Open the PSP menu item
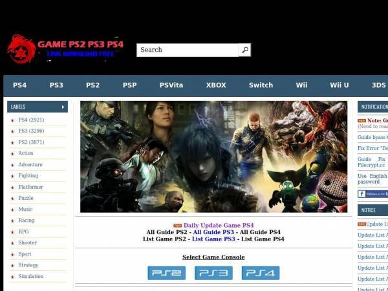The width and height of the screenshot is (388, 291). [x=130, y=85]
